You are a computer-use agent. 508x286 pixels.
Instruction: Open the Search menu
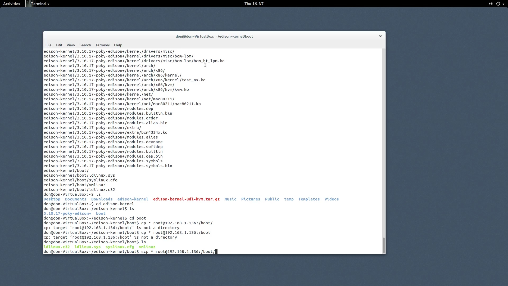click(x=85, y=45)
